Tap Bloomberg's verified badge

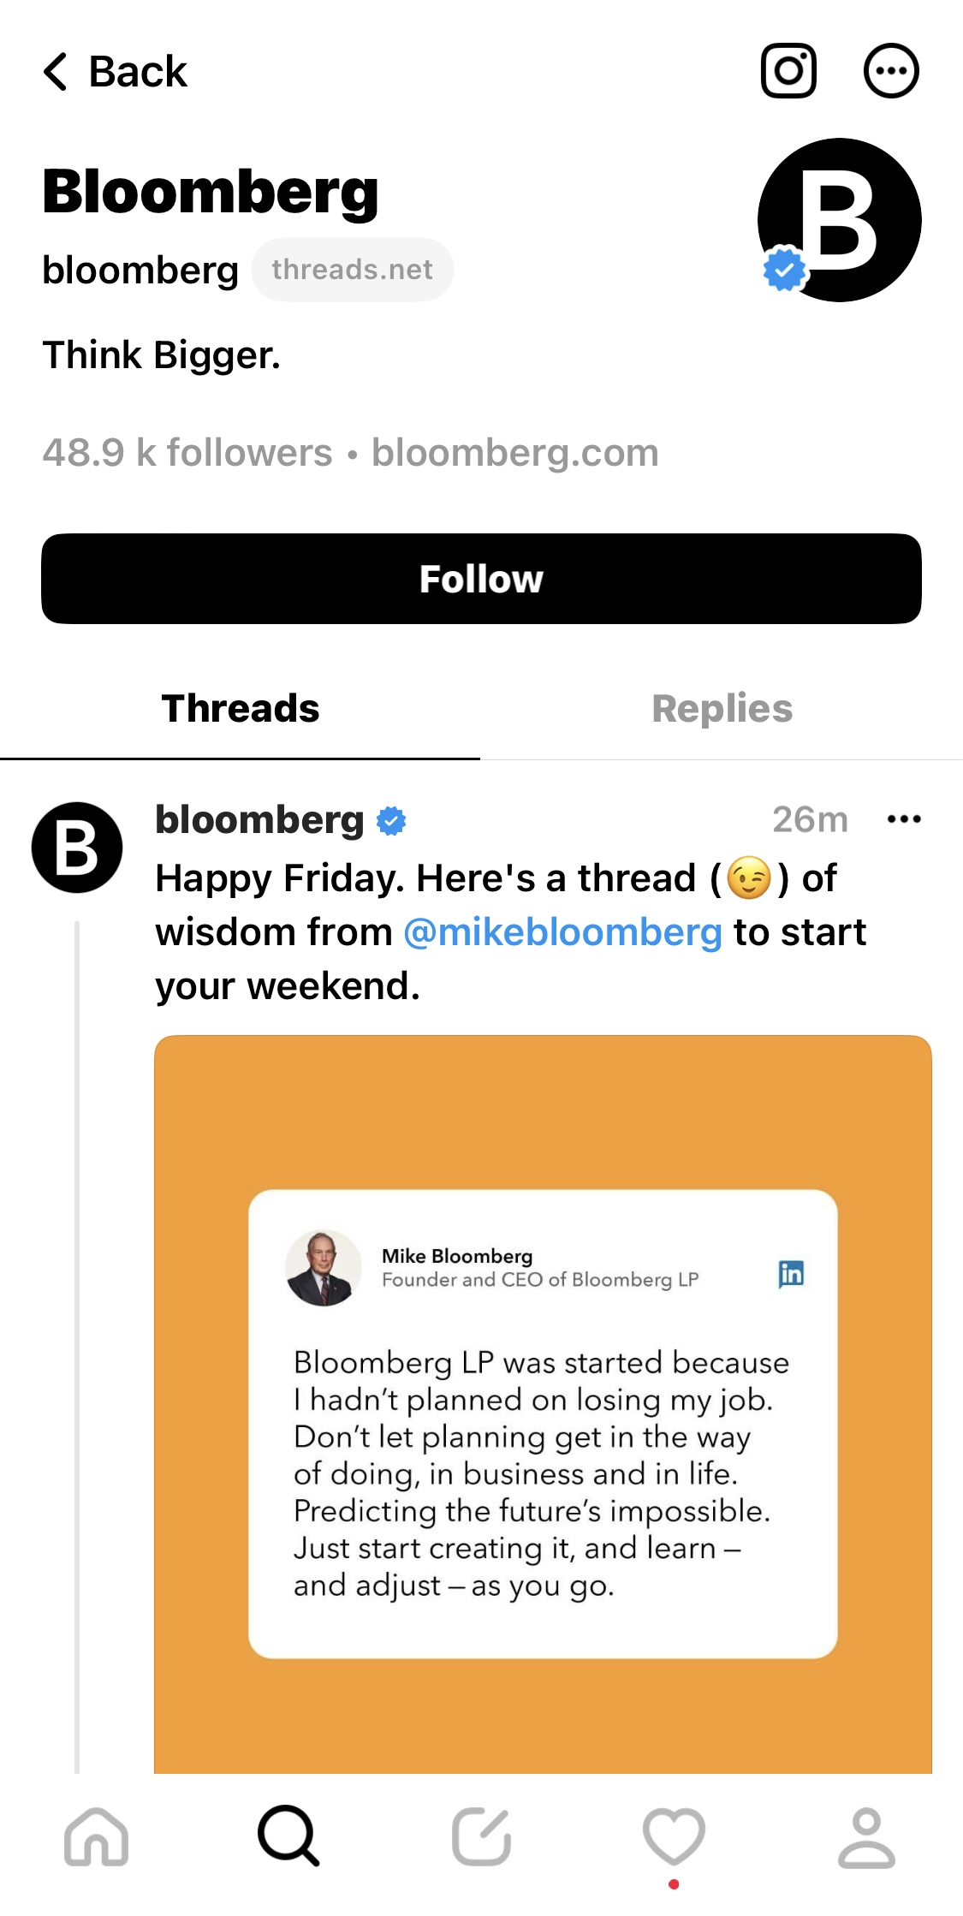point(783,268)
